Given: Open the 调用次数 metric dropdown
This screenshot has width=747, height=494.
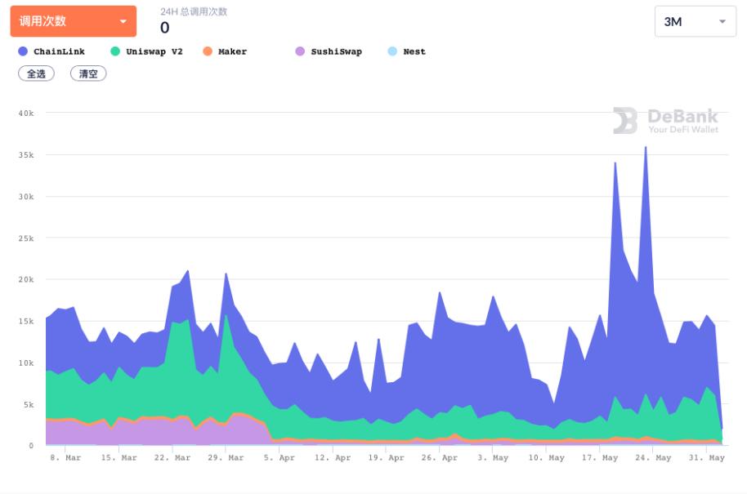Looking at the screenshot, I should tap(73, 21).
